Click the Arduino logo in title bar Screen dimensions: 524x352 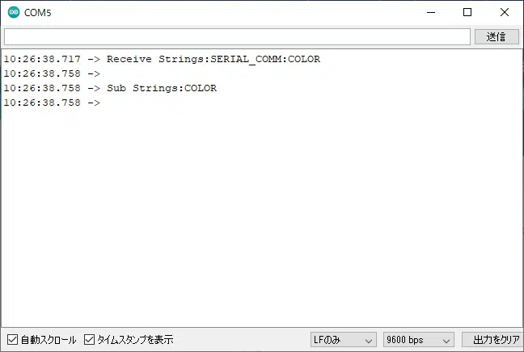point(13,13)
